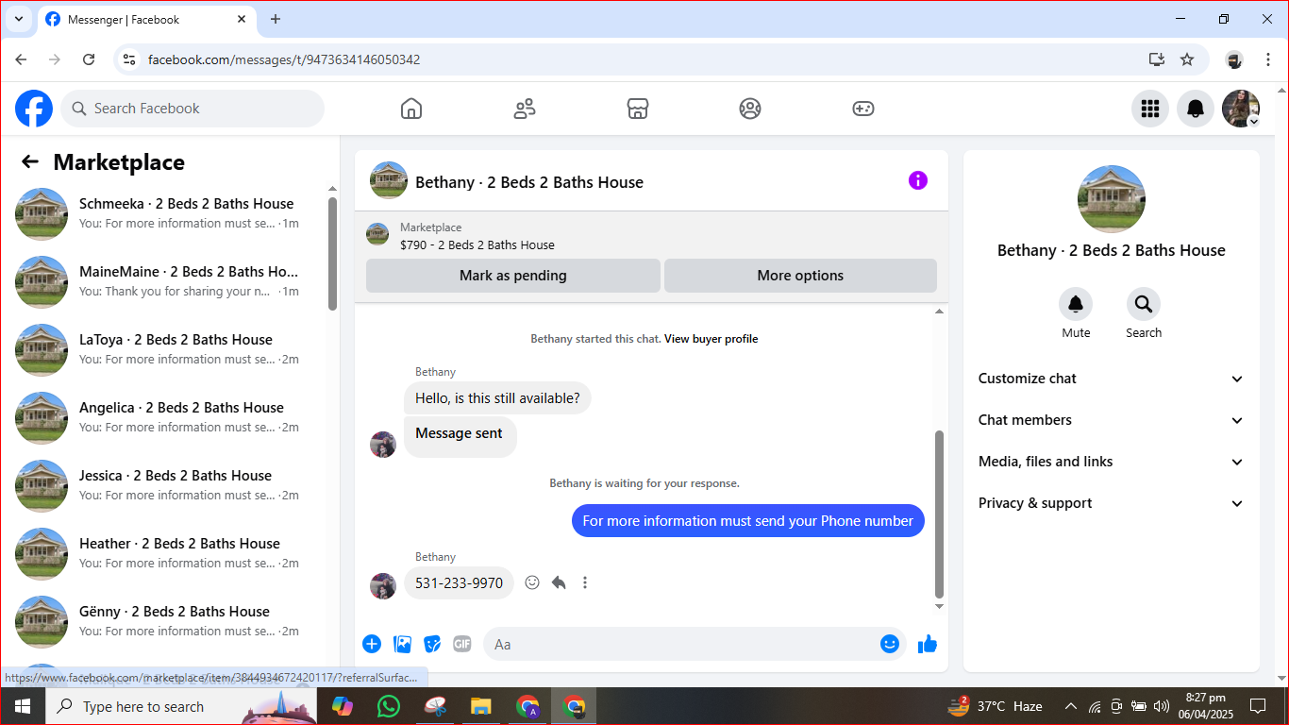The width and height of the screenshot is (1289, 725).
Task: Open More options for the listing
Action: [800, 276]
